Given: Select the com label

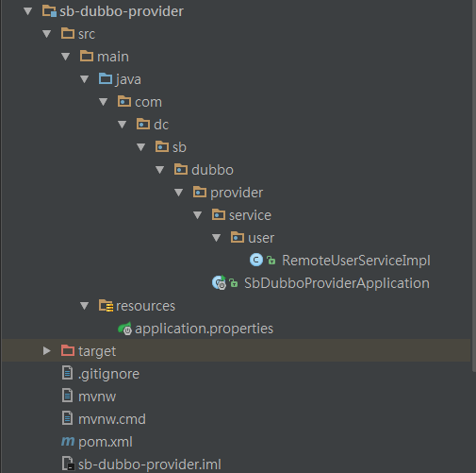Looking at the screenshot, I should click(148, 102).
